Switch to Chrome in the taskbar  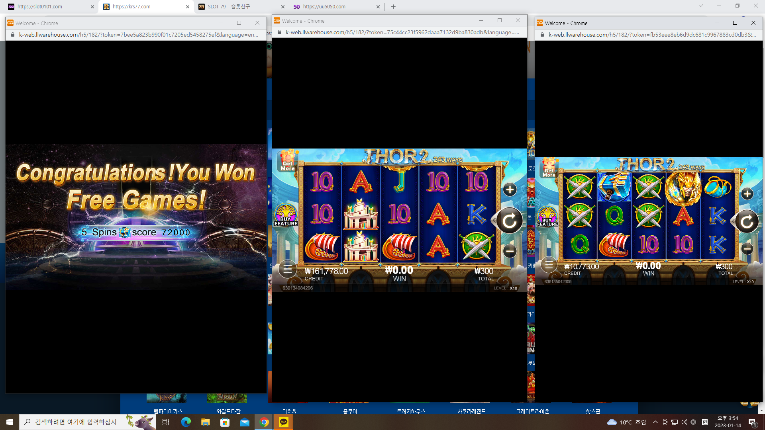(x=264, y=422)
